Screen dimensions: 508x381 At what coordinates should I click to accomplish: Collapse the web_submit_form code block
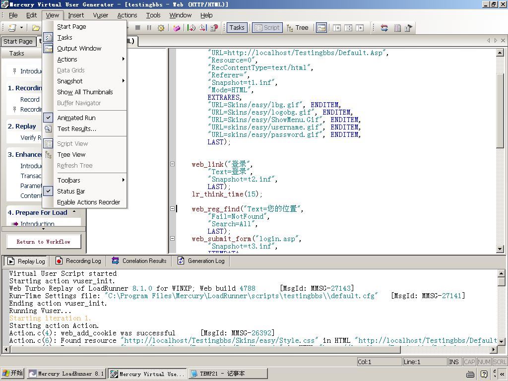click(x=172, y=239)
